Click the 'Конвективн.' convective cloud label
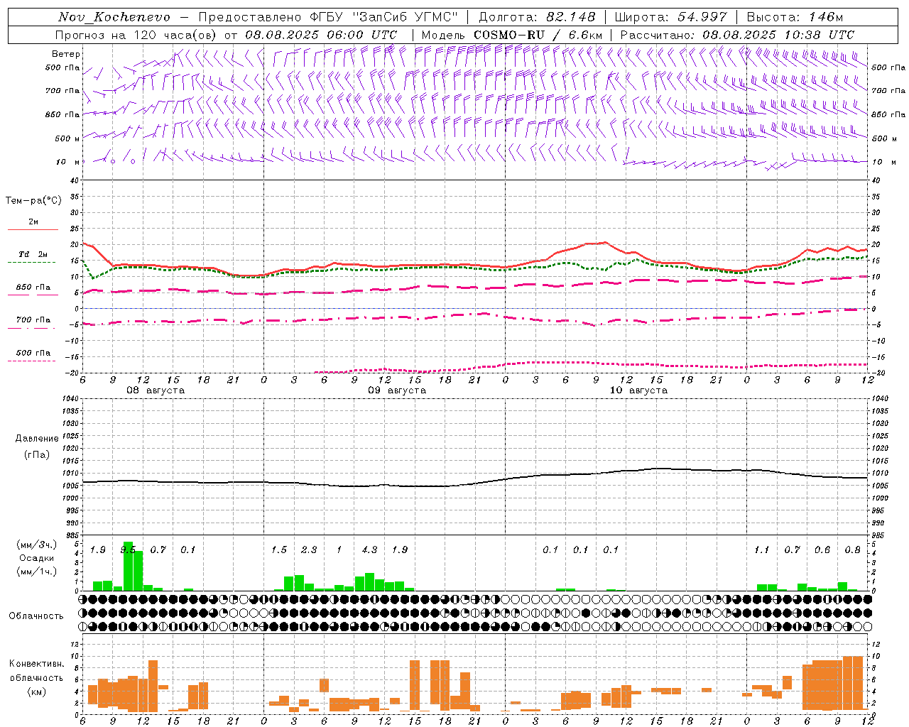Viewport: 909px width, 727px height. click(37, 664)
